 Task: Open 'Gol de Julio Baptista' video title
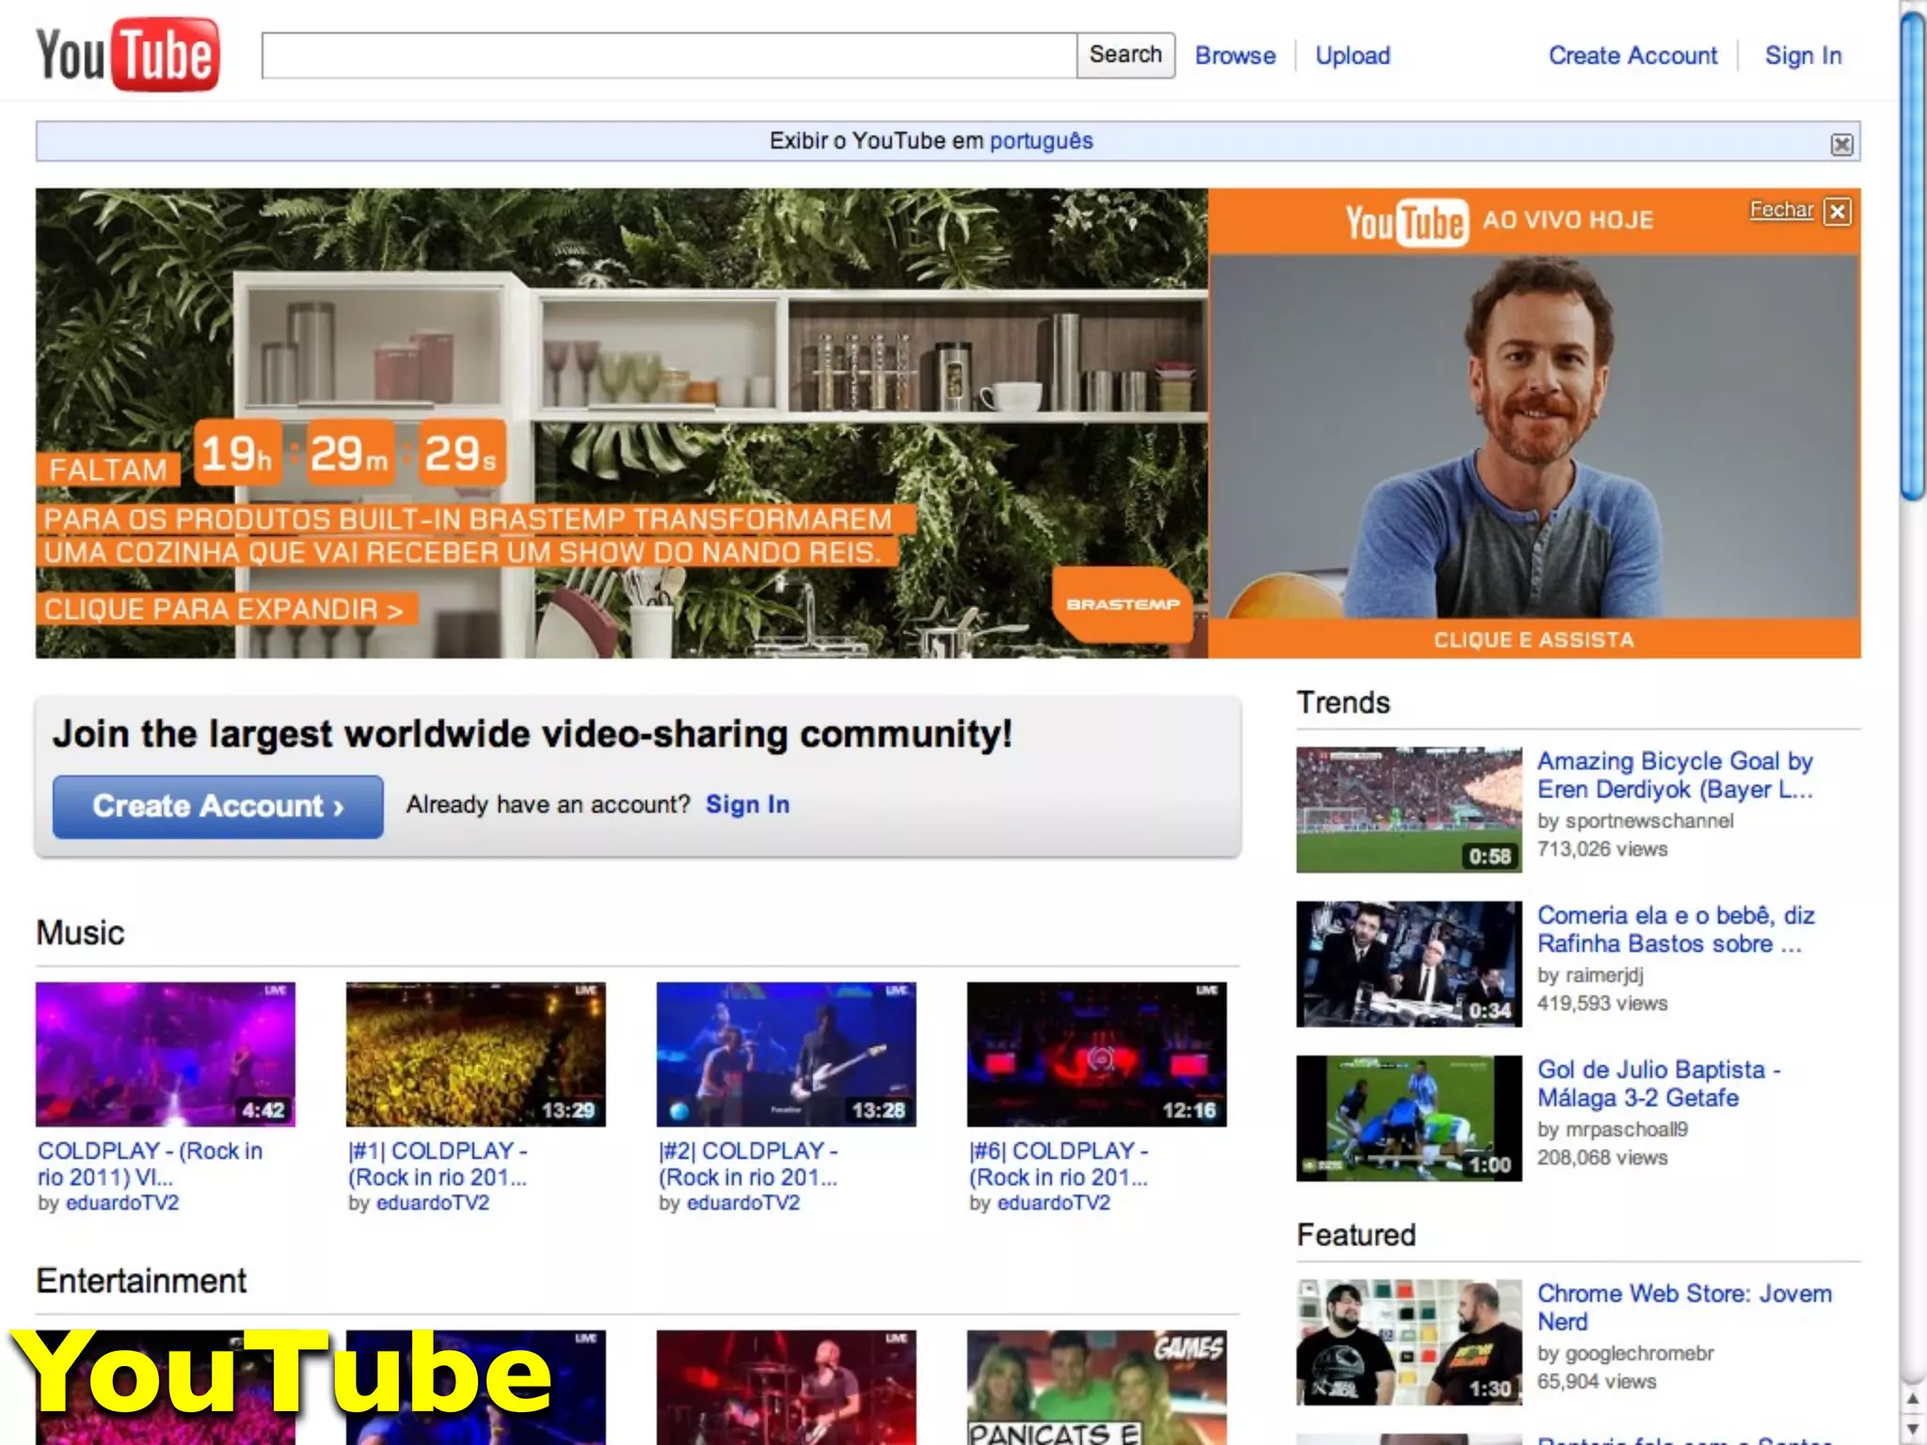point(1659,1084)
